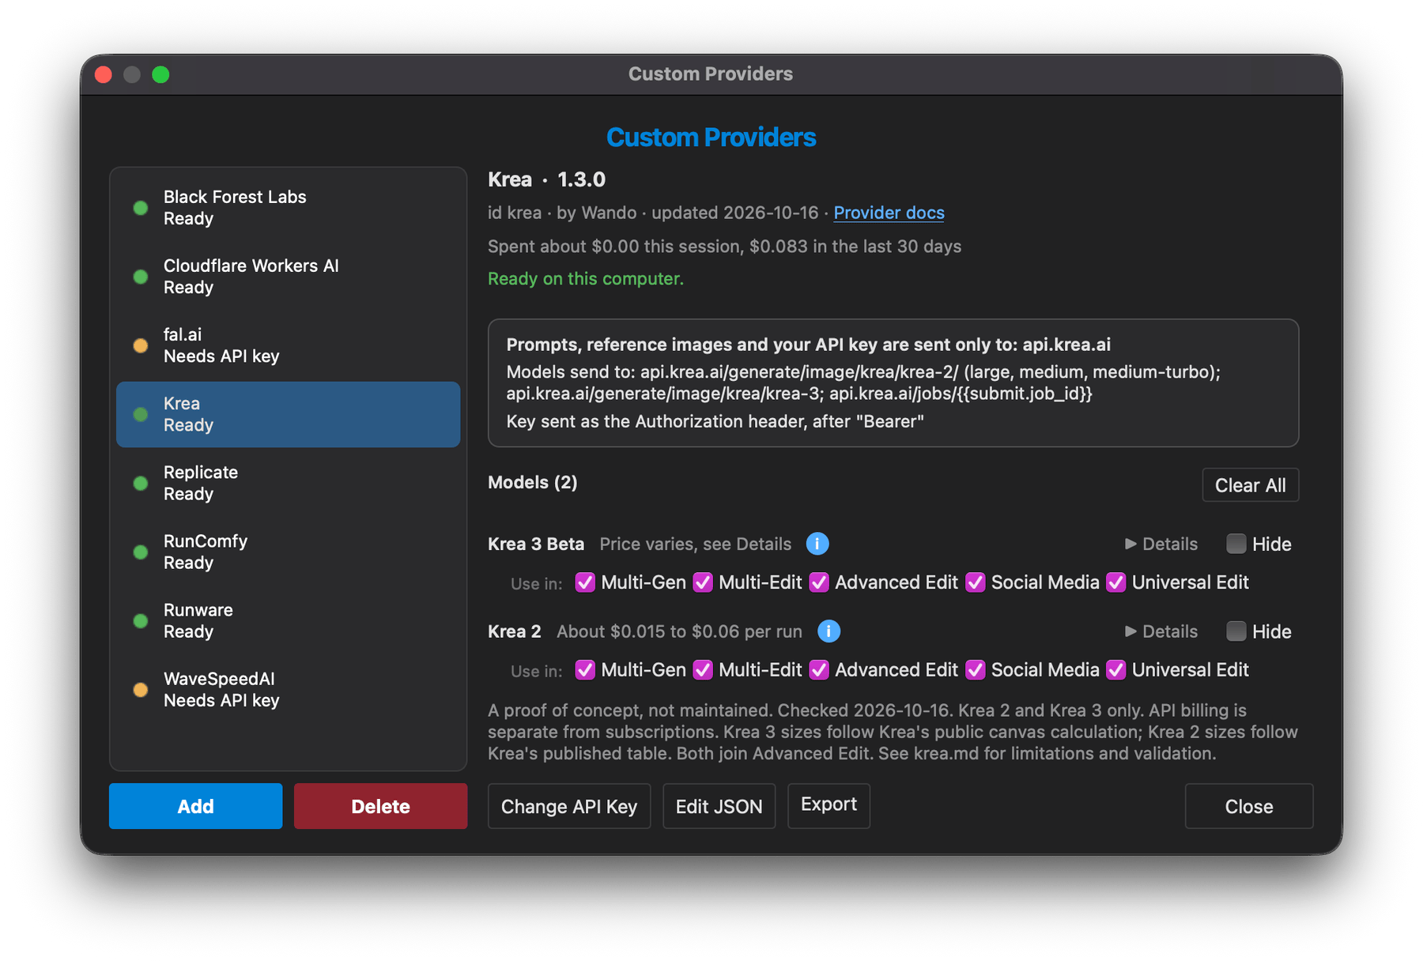The image size is (1423, 961).
Task: Uncheck Advanced Edit for Krea 3 Beta
Action: [819, 582]
